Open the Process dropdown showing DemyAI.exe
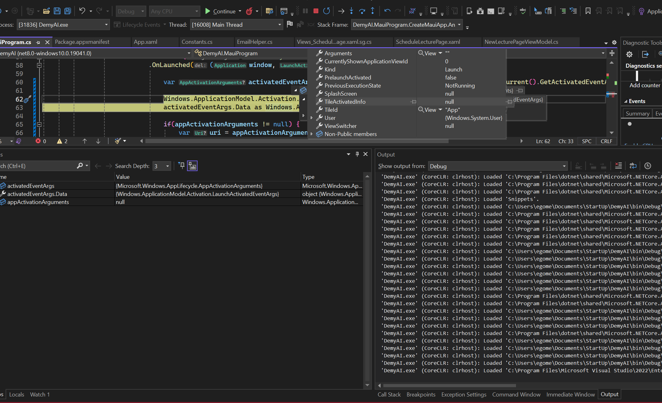 tap(63, 25)
